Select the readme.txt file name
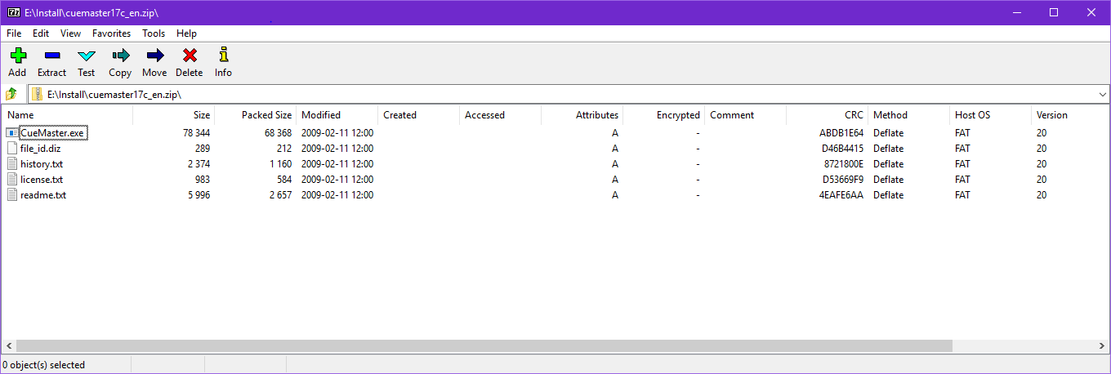This screenshot has height=374, width=1111. [x=43, y=195]
